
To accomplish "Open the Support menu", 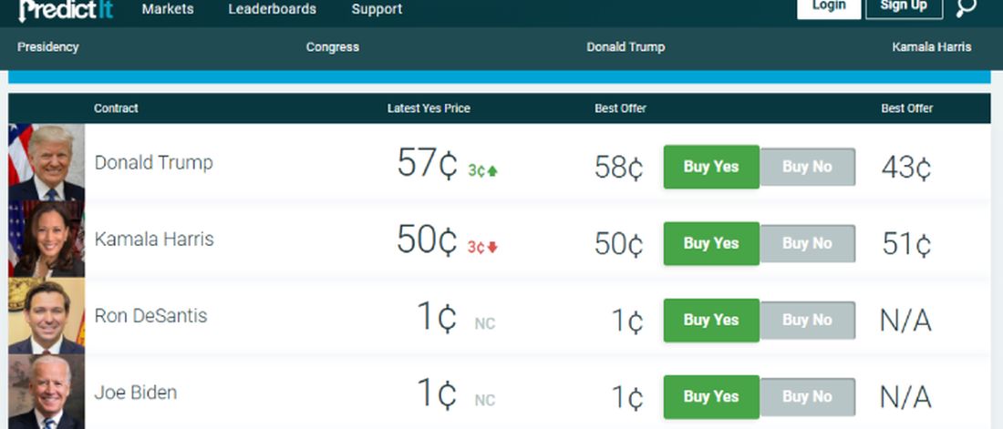I will tap(377, 9).
